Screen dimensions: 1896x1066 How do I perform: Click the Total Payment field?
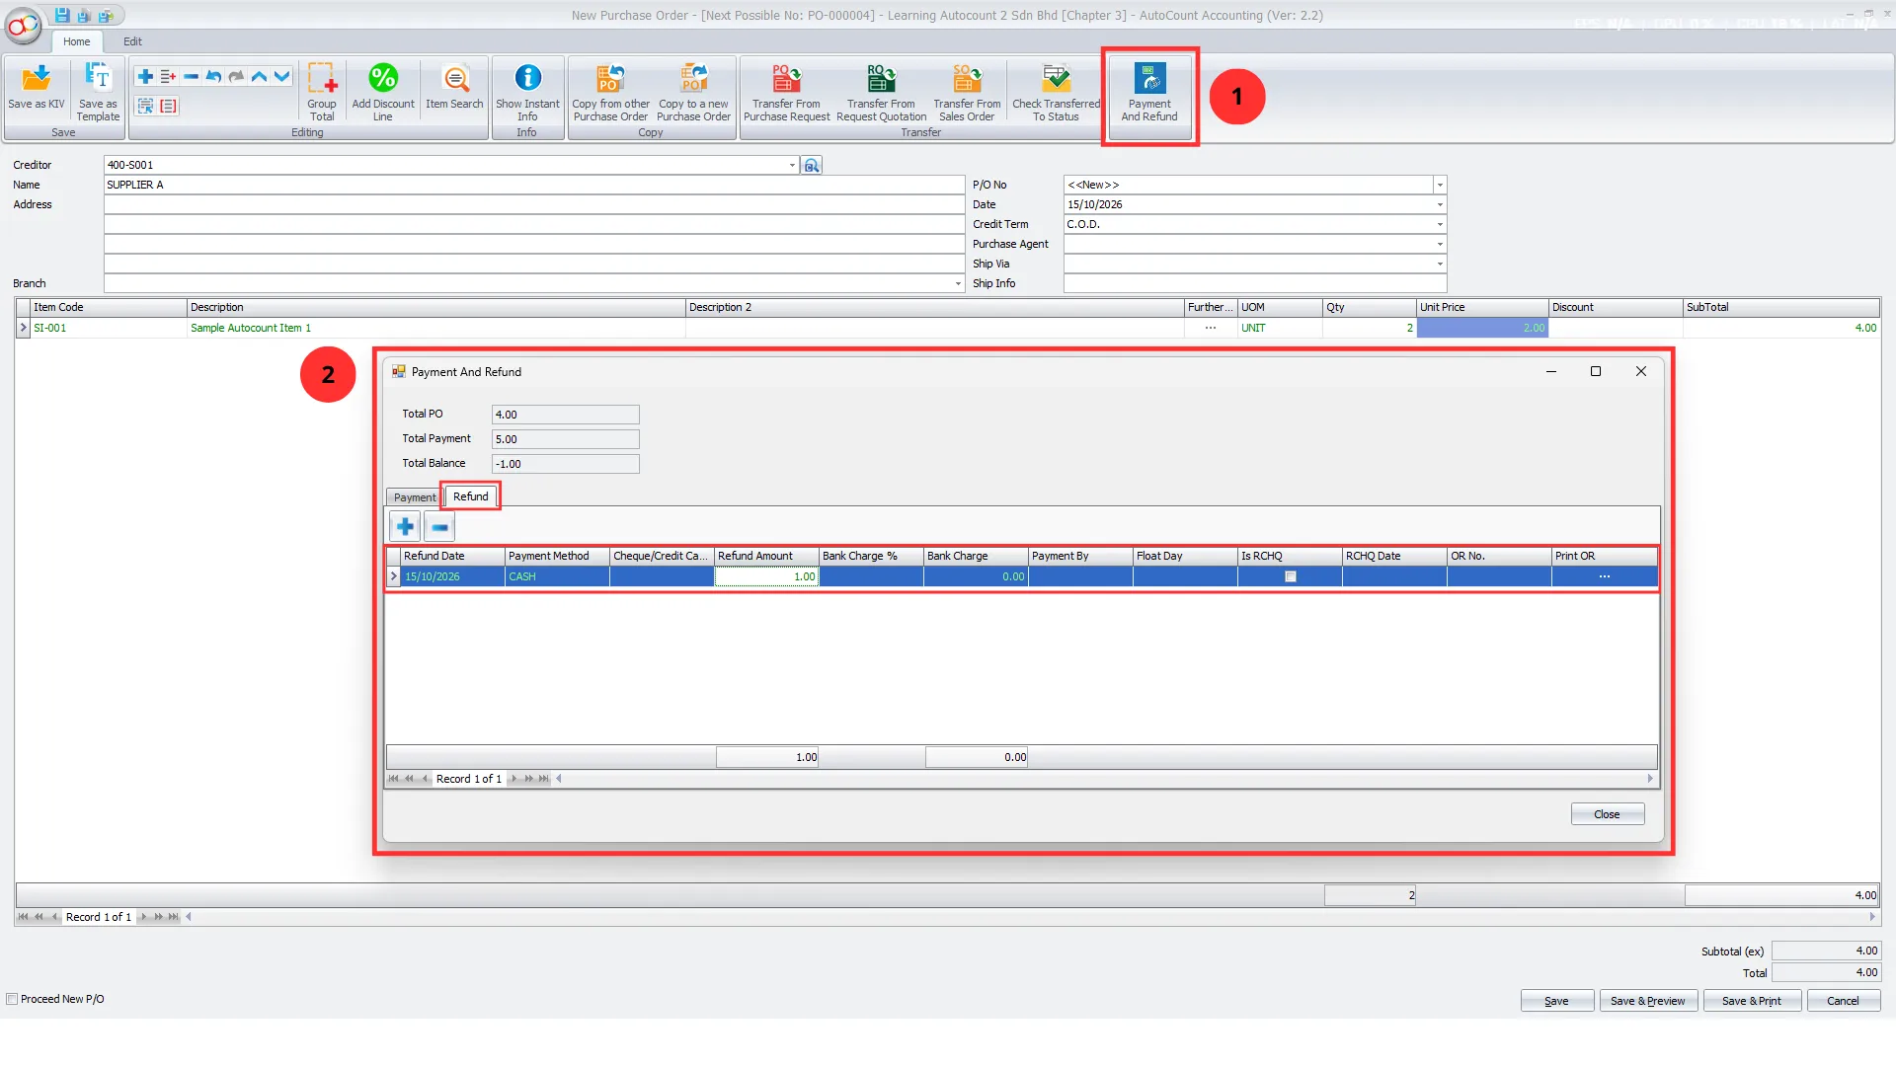tap(565, 439)
